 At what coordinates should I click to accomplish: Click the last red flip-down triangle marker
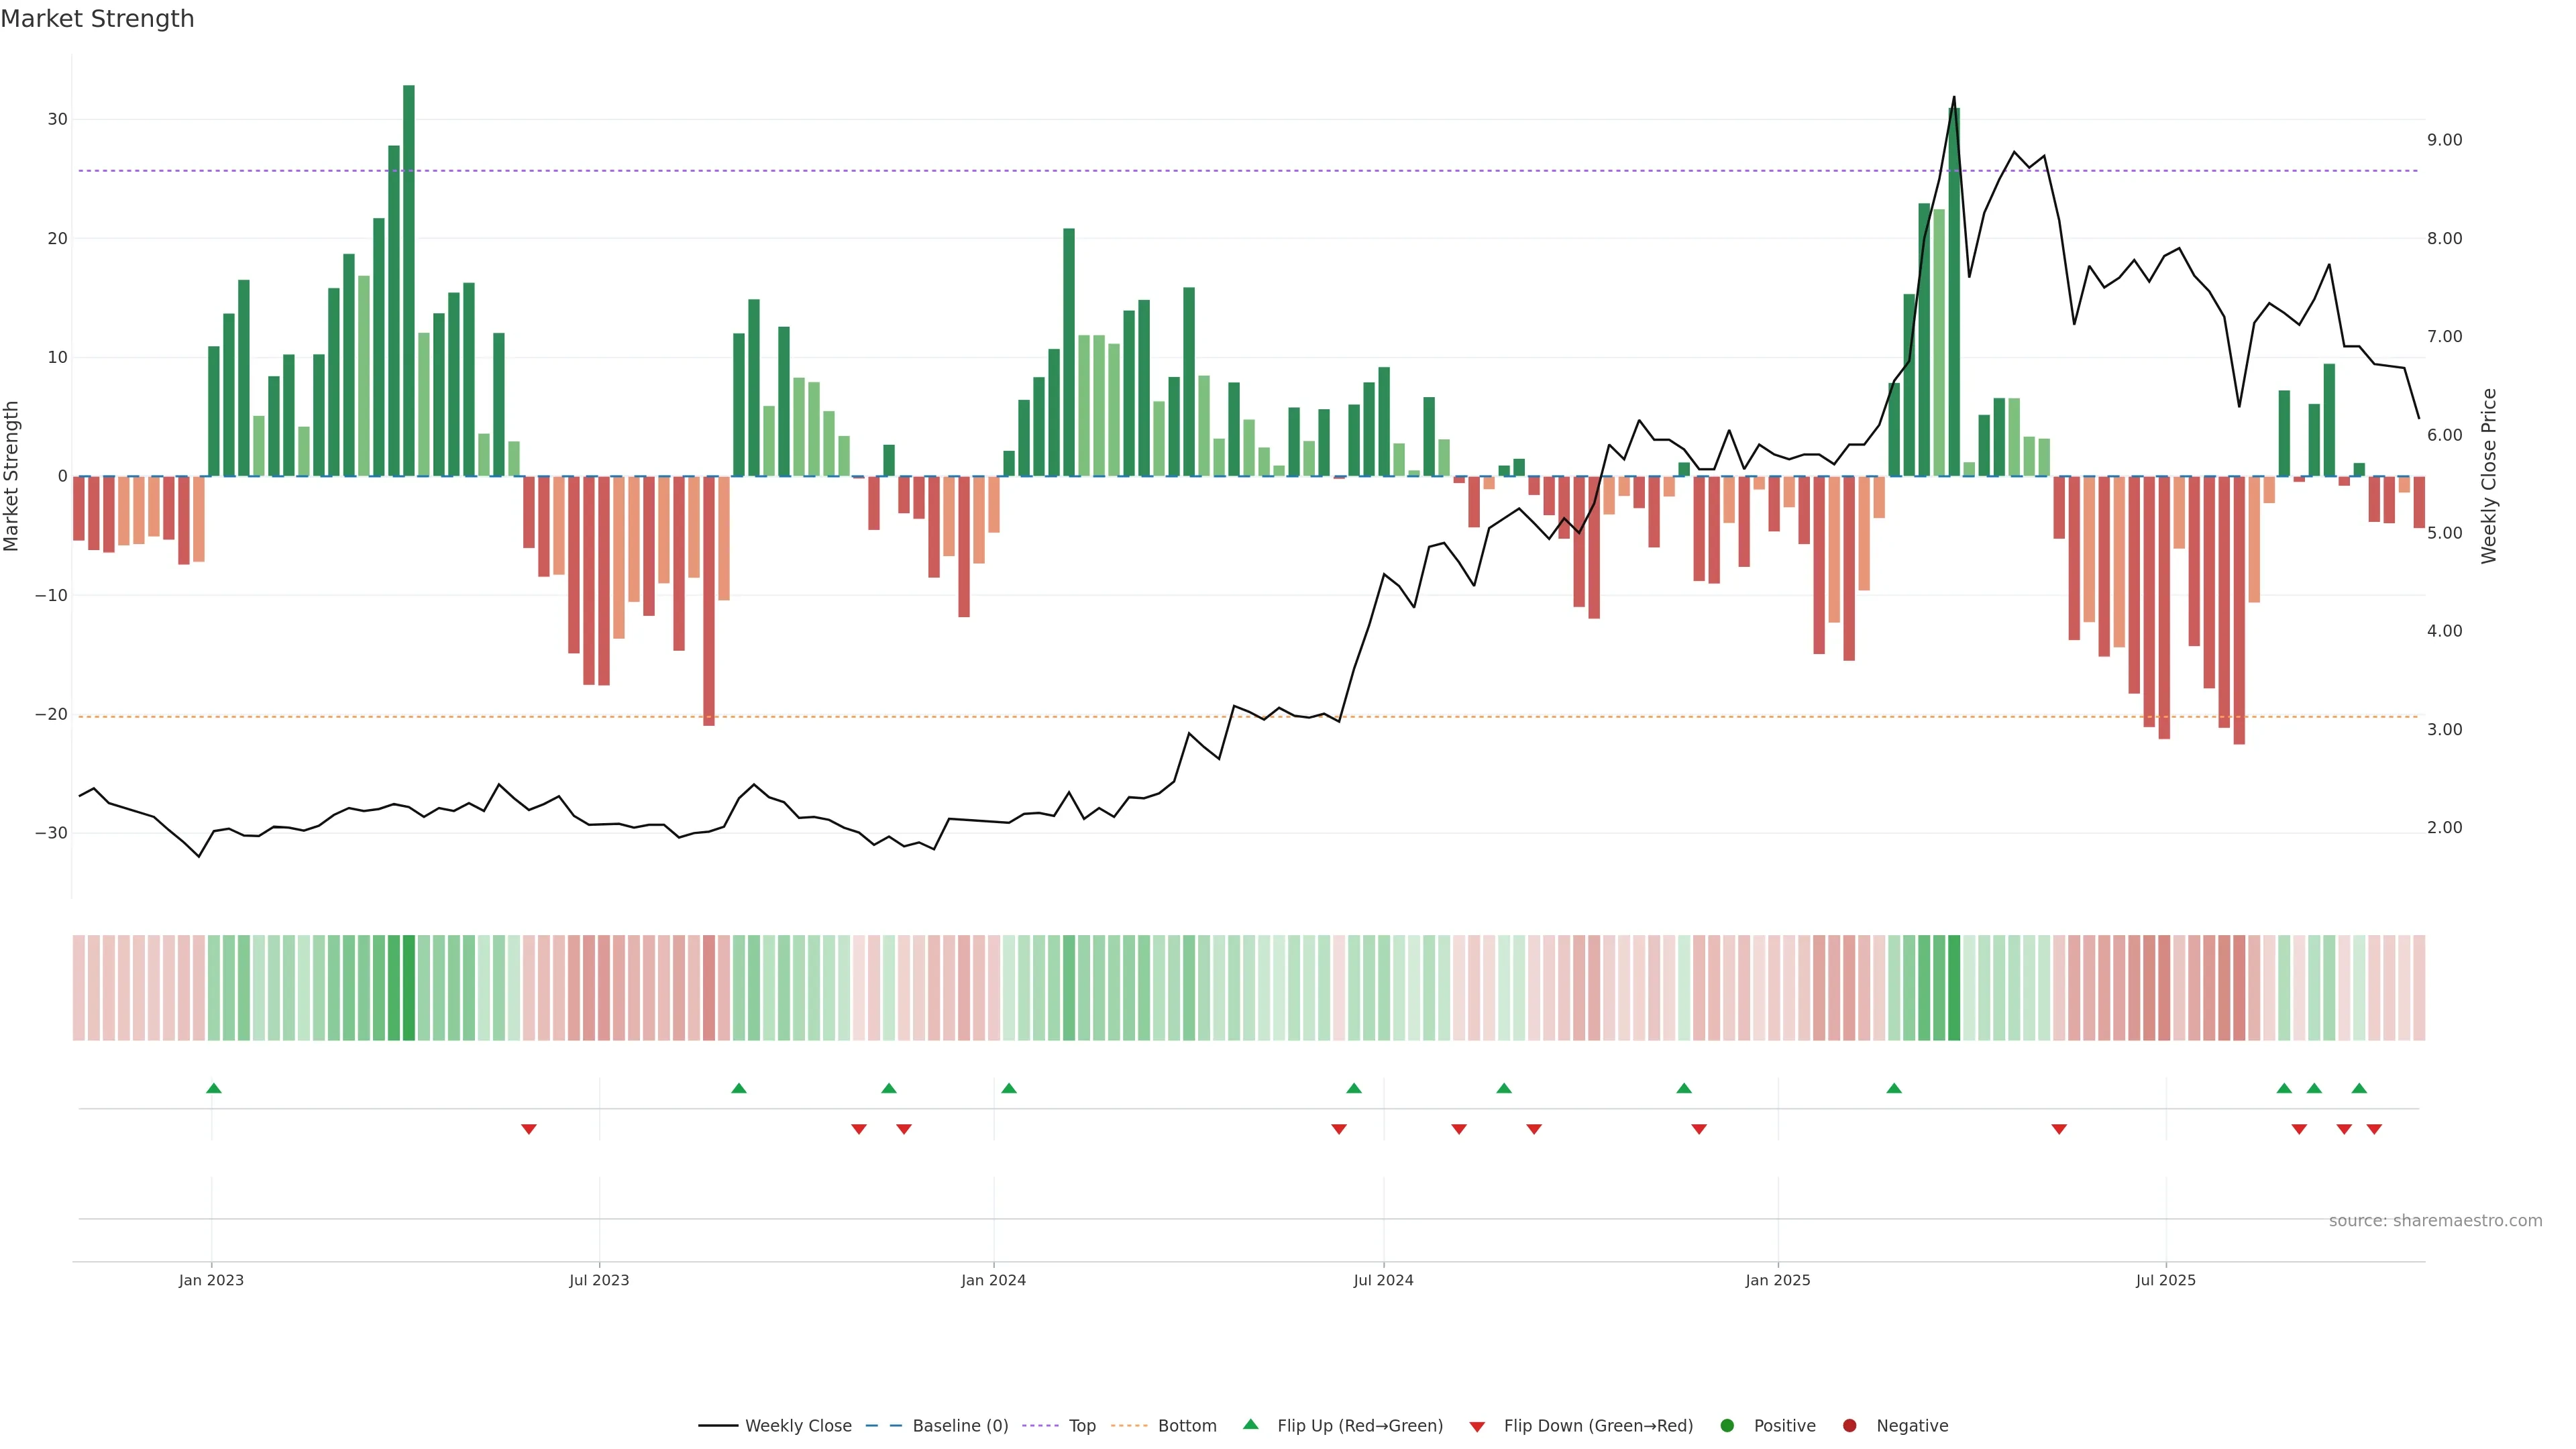[2374, 1129]
